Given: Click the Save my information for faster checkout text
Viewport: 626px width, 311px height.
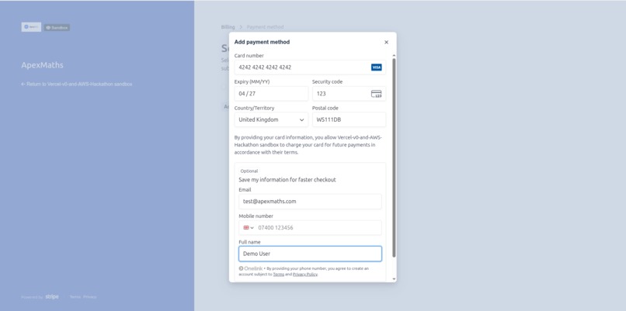Looking at the screenshot, I should click(287, 180).
